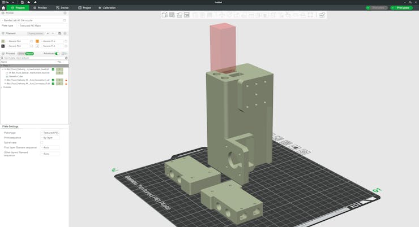The height and width of the screenshot is (227, 419).
Task: Open filament 3 Generic PLA dropdown
Action: tap(18, 46)
